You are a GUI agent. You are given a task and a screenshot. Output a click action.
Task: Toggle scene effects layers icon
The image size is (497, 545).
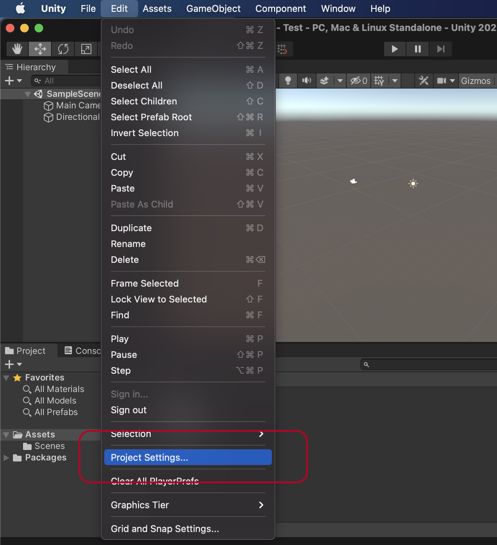coord(324,81)
